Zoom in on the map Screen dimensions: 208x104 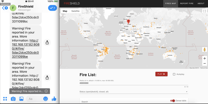[204, 59]
